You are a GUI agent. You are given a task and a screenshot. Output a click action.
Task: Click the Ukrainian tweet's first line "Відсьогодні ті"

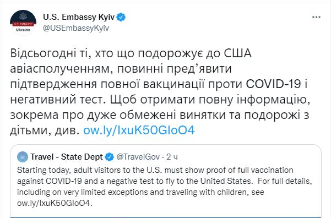coord(50,53)
